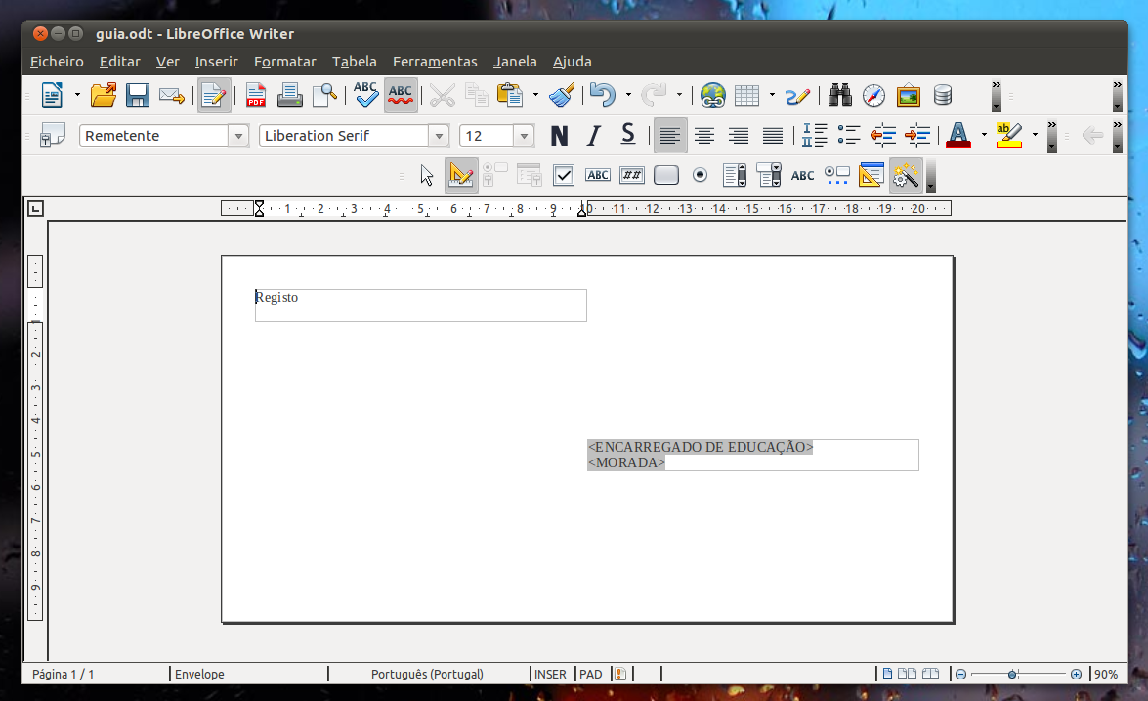Start the AutoSpellcheck tool
Image resolution: width=1148 pixels, height=701 pixels.
point(401,95)
